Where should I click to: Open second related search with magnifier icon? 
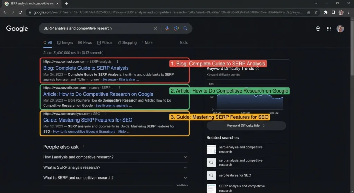[246, 163]
